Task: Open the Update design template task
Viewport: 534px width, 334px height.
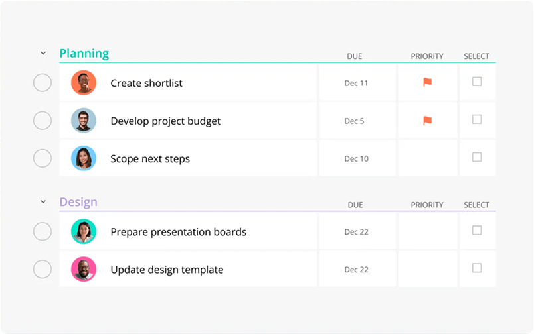Action: [167, 270]
